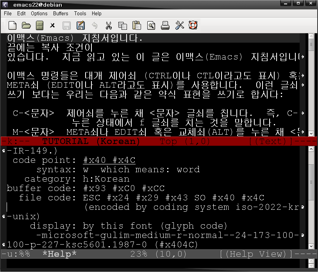Follow the #x40 #x4C code point link

[109, 160]
